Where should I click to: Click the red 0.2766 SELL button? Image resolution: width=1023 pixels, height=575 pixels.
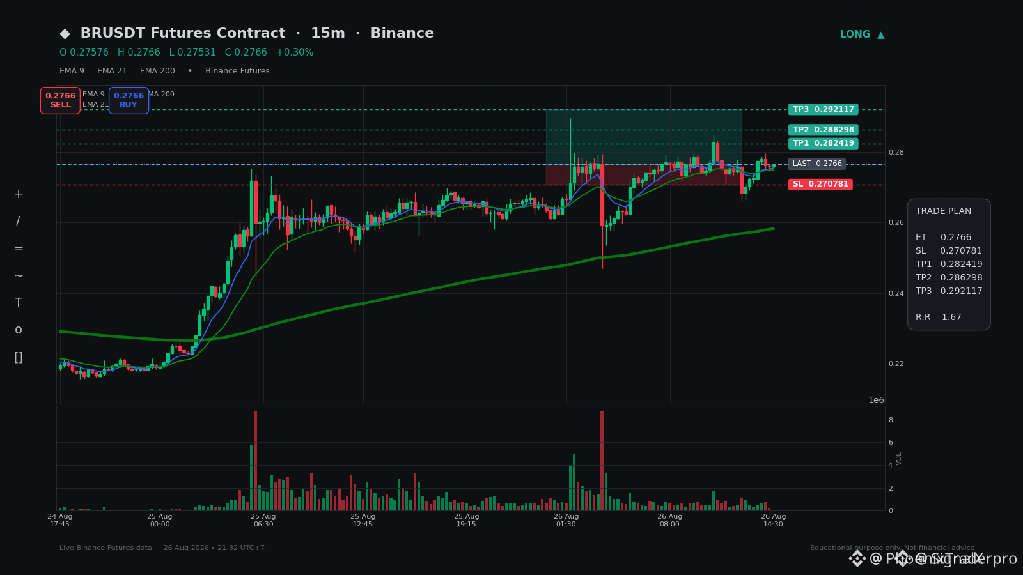tap(60, 100)
